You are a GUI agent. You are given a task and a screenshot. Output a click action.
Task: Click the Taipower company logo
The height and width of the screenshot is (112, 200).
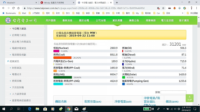[x=21, y=20]
